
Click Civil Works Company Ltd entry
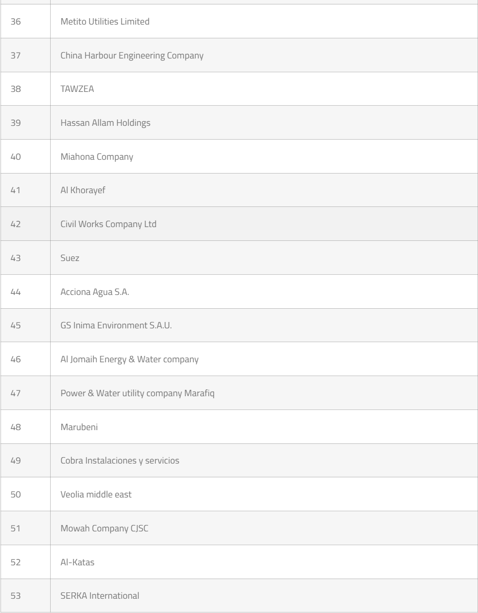[108, 224]
